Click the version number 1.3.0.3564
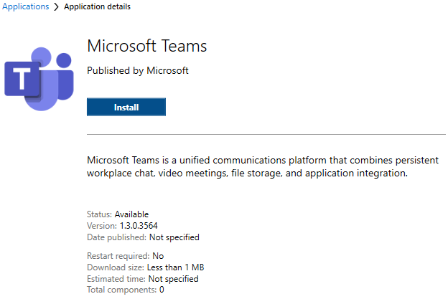The image size is (448, 299). 139,226
